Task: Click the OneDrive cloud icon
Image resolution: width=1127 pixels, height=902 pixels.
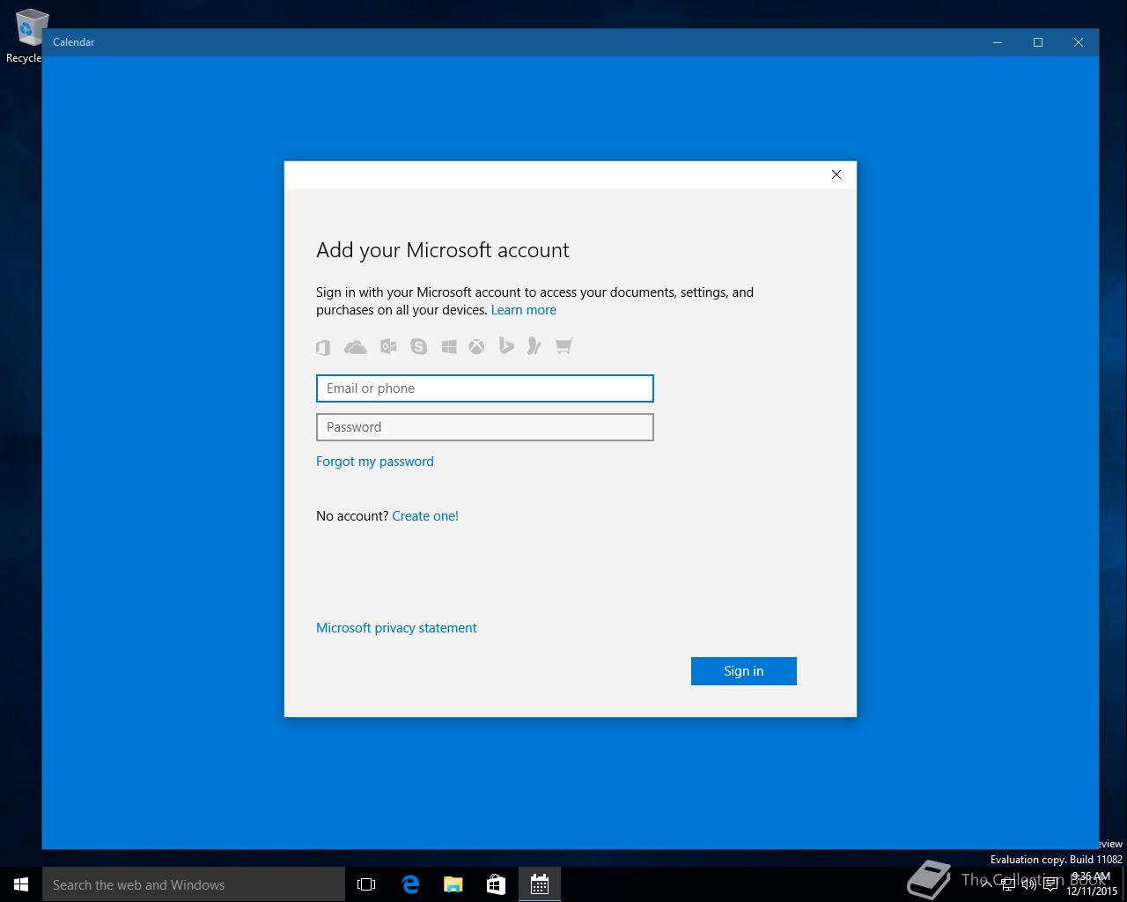Action: click(x=356, y=347)
